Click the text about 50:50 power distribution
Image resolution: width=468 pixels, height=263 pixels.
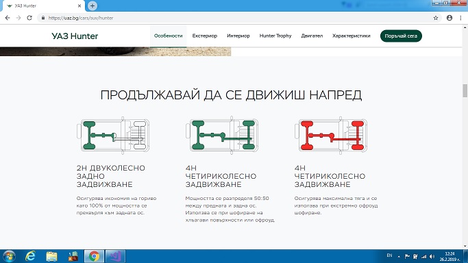[230, 209]
